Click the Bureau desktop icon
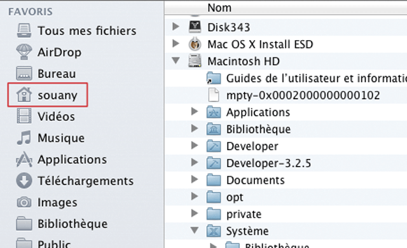Screen dimensions: 407x248 click(x=24, y=73)
